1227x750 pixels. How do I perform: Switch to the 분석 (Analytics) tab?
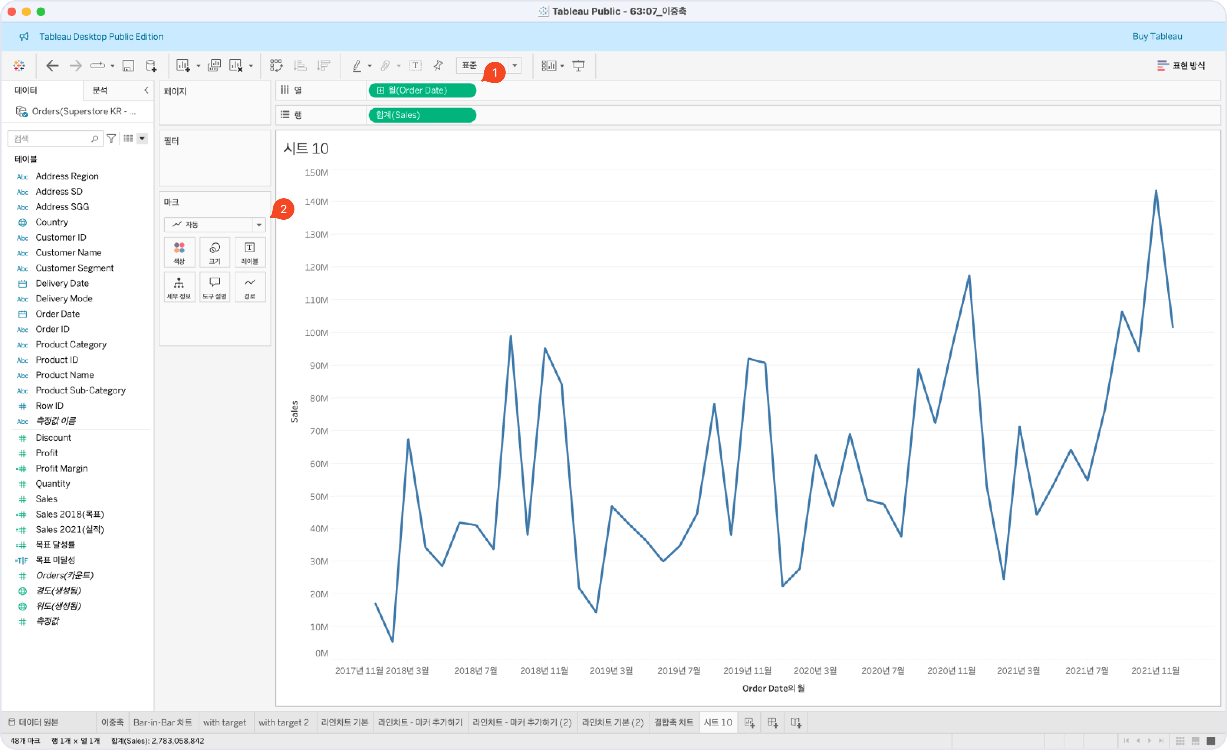coord(100,90)
